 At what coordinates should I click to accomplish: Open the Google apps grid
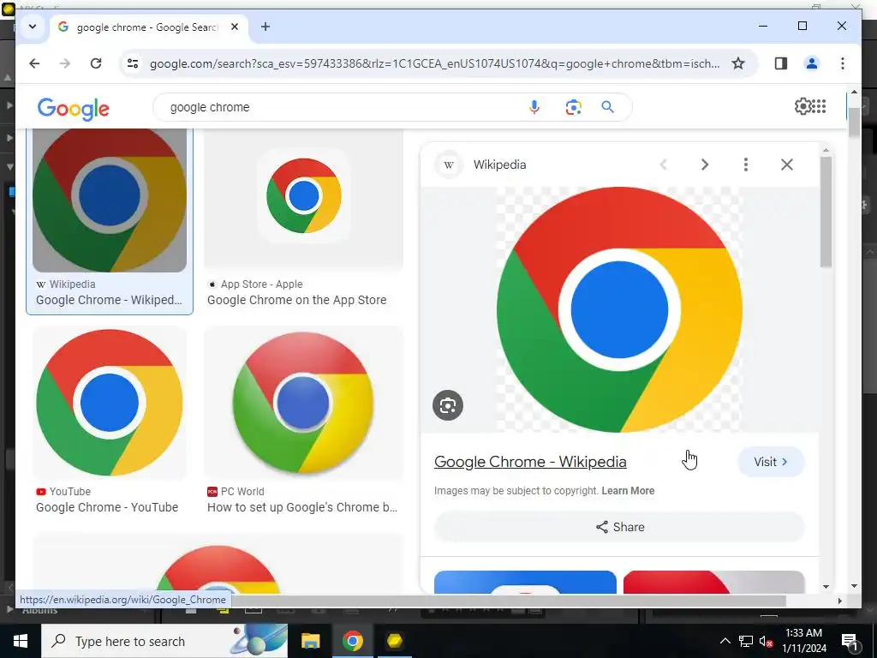[819, 106]
